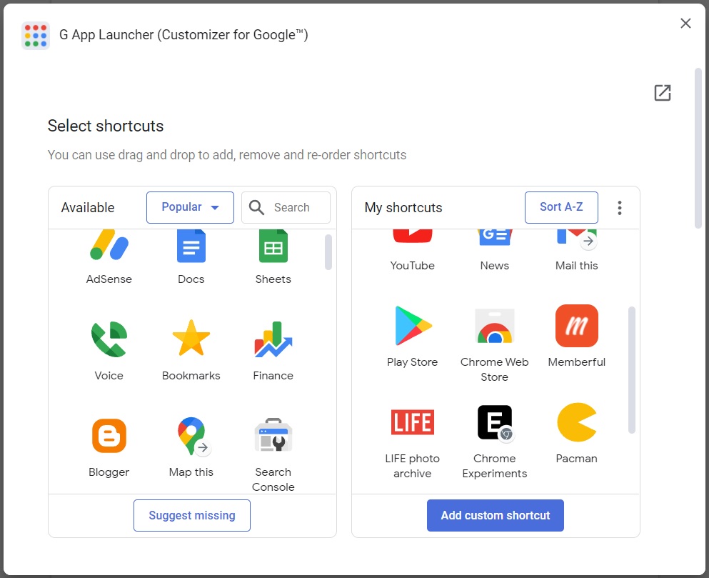Select the Bookmarks star icon
Viewport: 709px width, 578px height.
pos(191,339)
